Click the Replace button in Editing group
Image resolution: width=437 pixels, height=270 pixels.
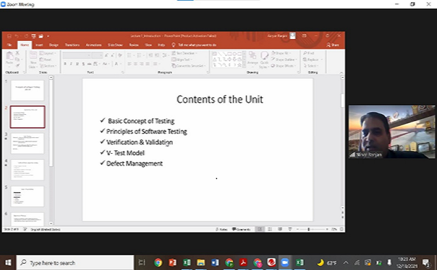(x=312, y=59)
